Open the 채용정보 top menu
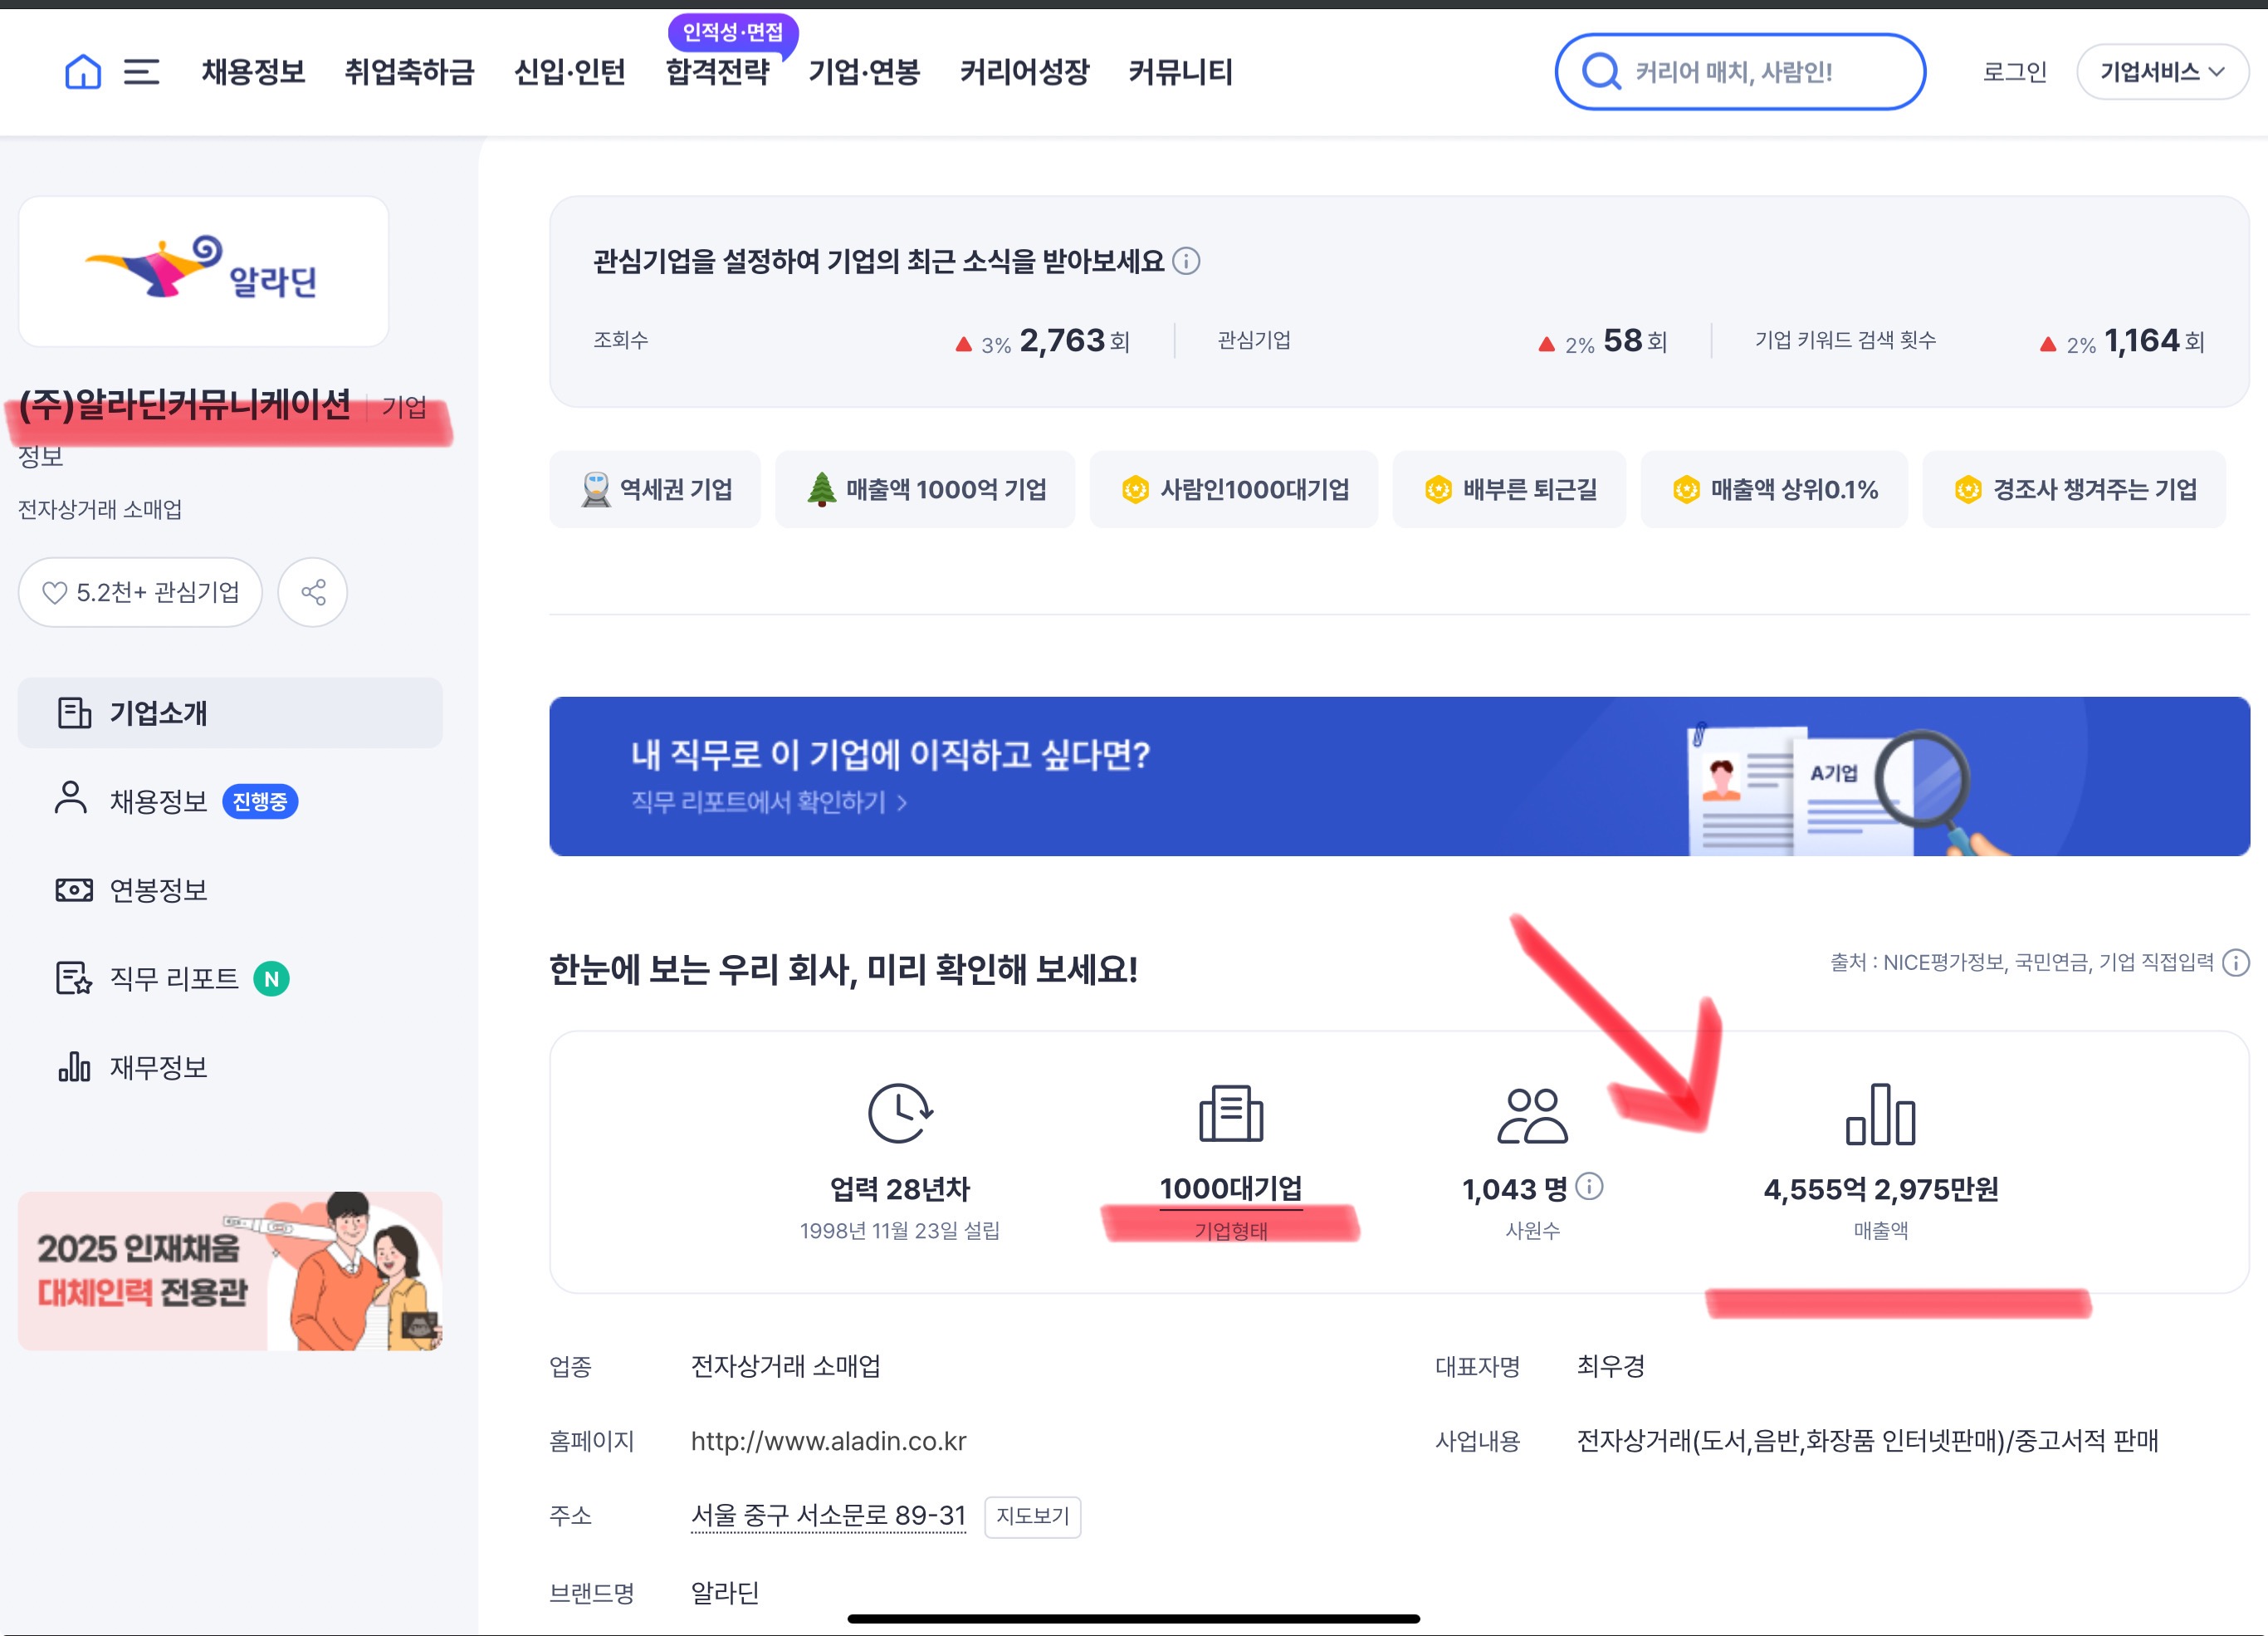The height and width of the screenshot is (1636, 2268). [x=253, y=72]
